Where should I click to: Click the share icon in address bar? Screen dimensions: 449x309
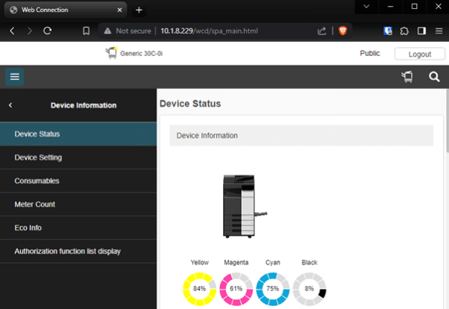pos(322,31)
